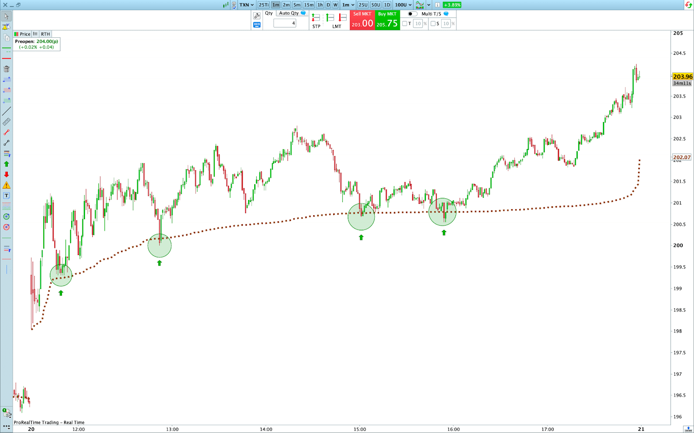Pick the green up arrow drawing tool
694x433 pixels.
coord(7,164)
